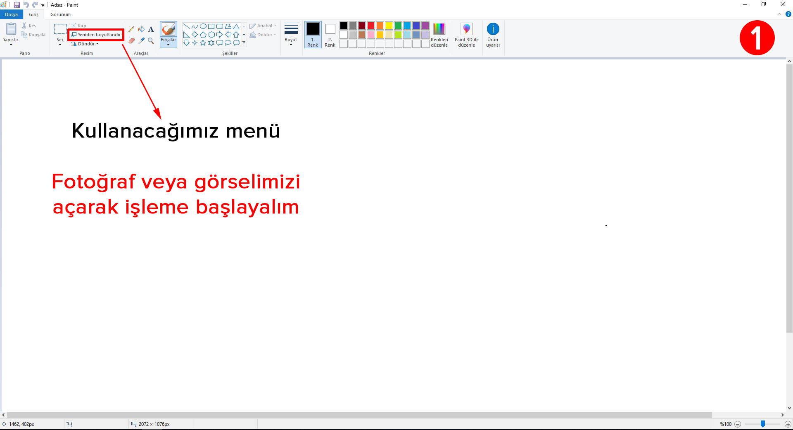Toggle 1. Renk as active color
This screenshot has width=793, height=430.
[313, 35]
